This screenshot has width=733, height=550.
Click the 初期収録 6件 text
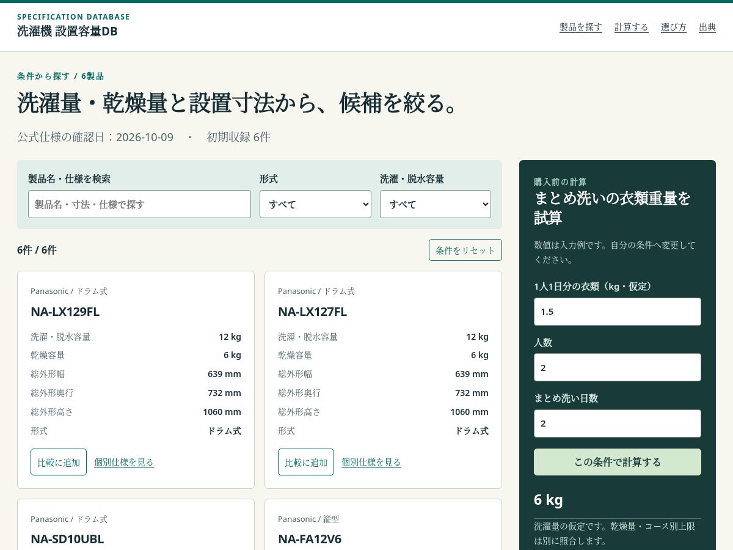238,137
